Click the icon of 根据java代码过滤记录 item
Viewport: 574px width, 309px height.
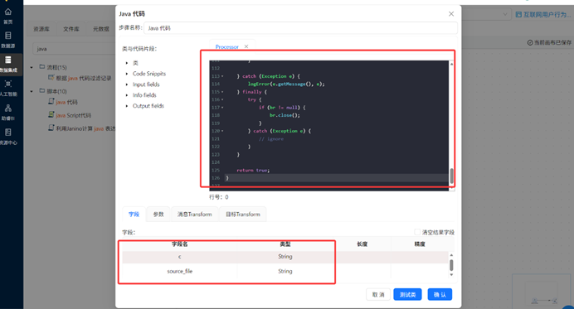(x=51, y=78)
